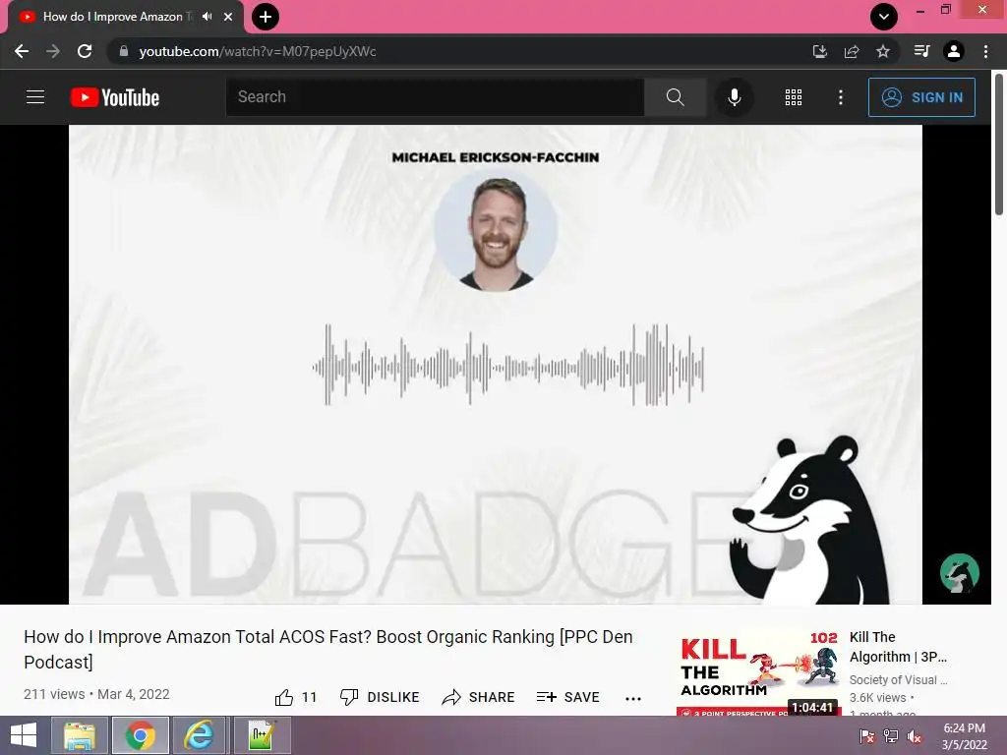This screenshot has height=755, width=1007.
Task: Open the YouTube guide hamburger menu
Action: click(x=35, y=97)
